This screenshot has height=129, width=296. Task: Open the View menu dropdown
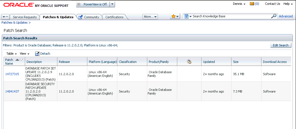point(25,54)
